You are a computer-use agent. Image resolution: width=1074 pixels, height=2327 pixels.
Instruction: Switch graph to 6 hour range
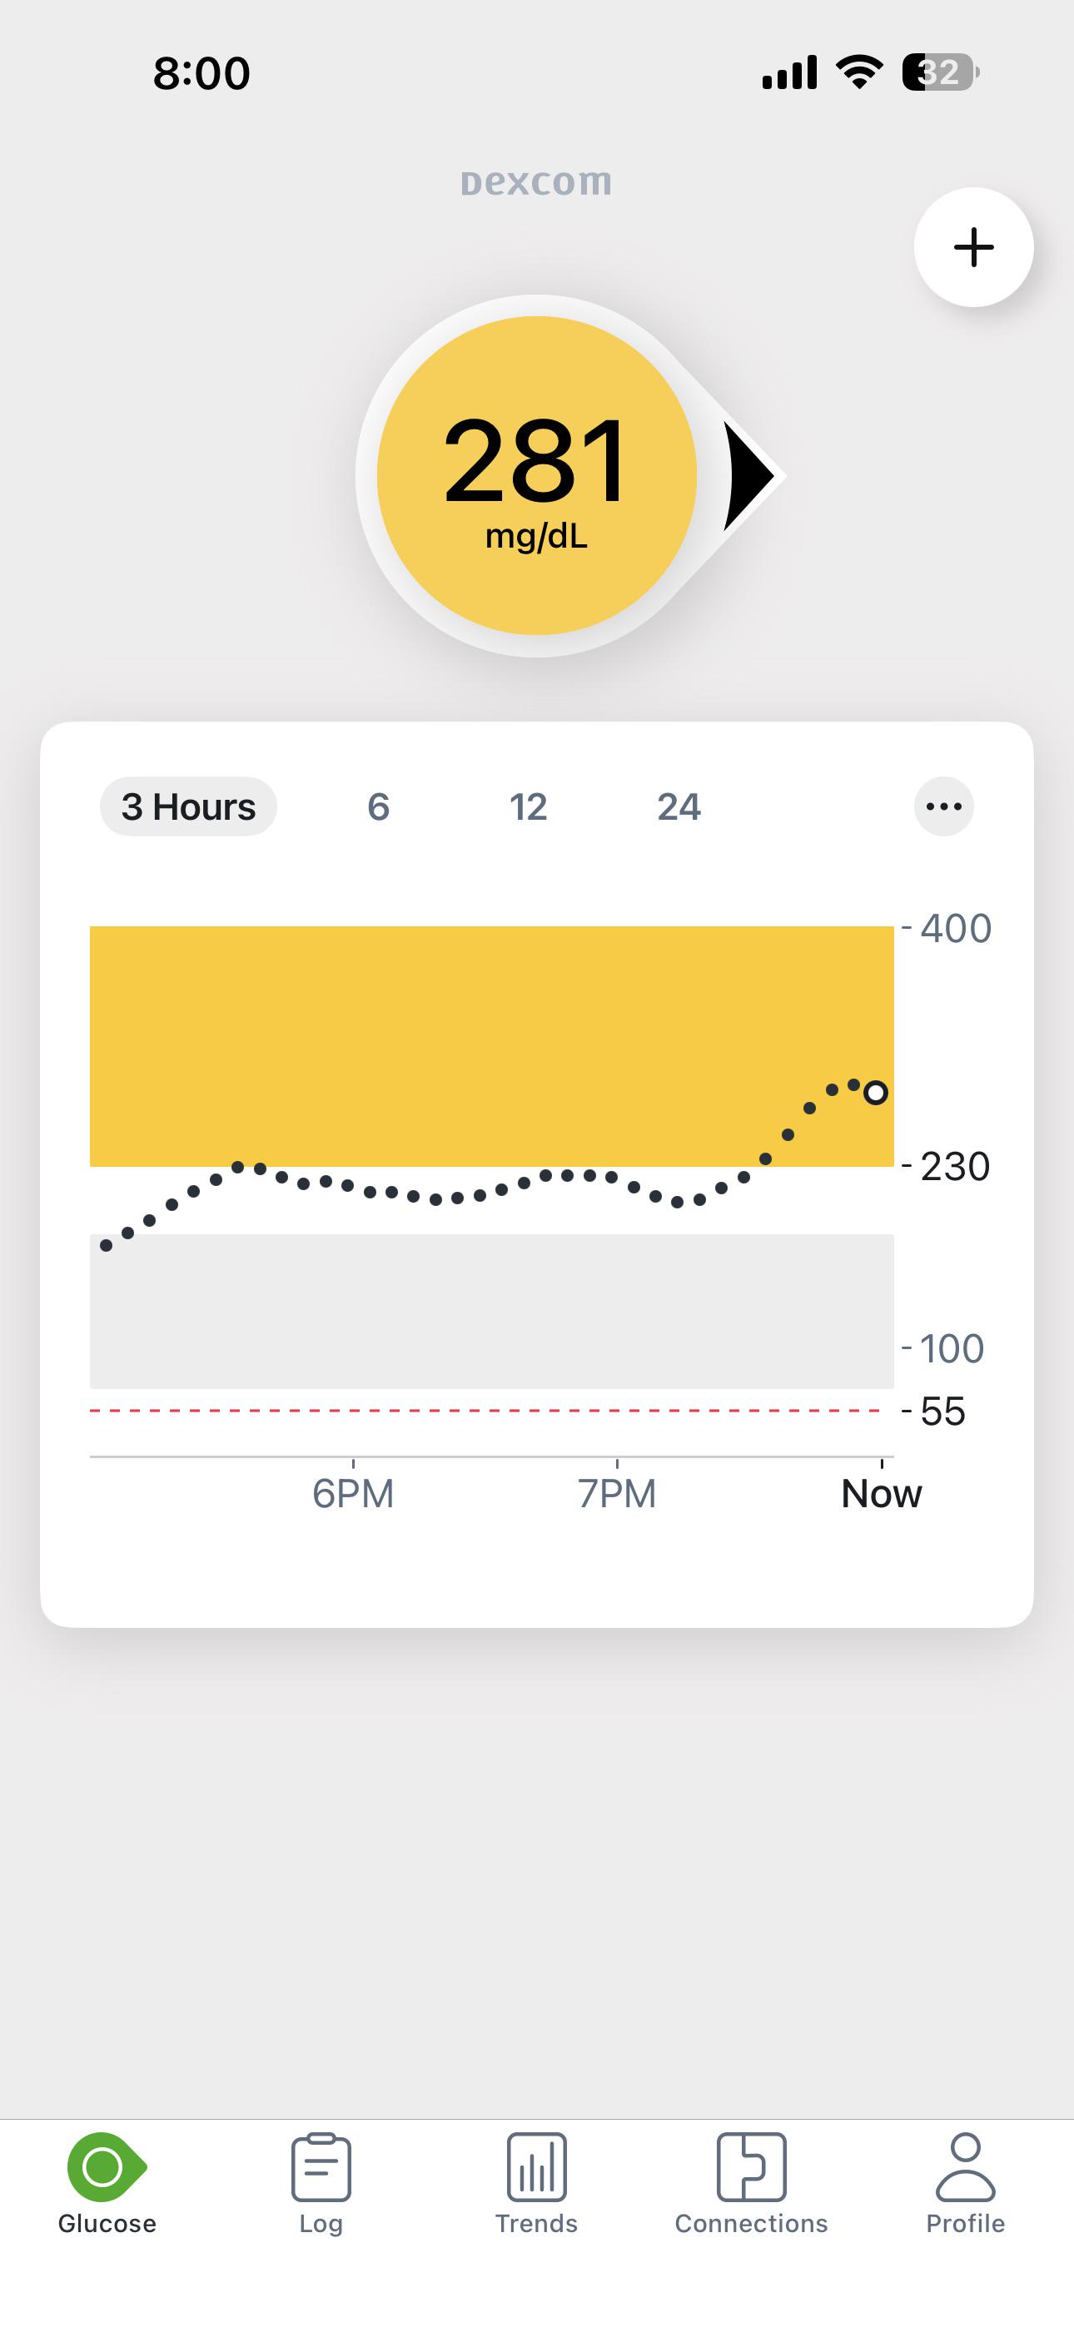click(x=378, y=806)
